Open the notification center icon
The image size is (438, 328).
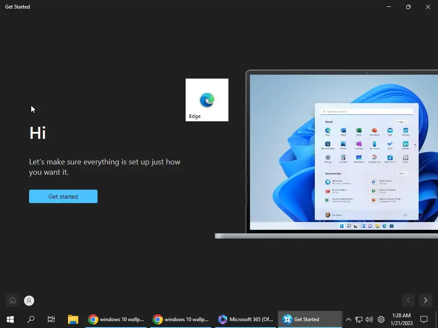pos(424,319)
